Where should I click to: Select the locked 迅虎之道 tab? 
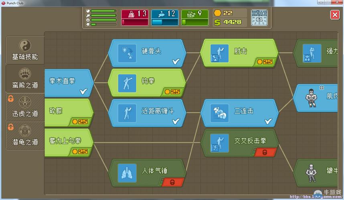point(25,107)
